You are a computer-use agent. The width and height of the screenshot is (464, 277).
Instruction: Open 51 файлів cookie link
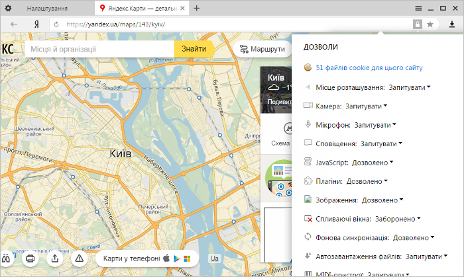click(369, 68)
